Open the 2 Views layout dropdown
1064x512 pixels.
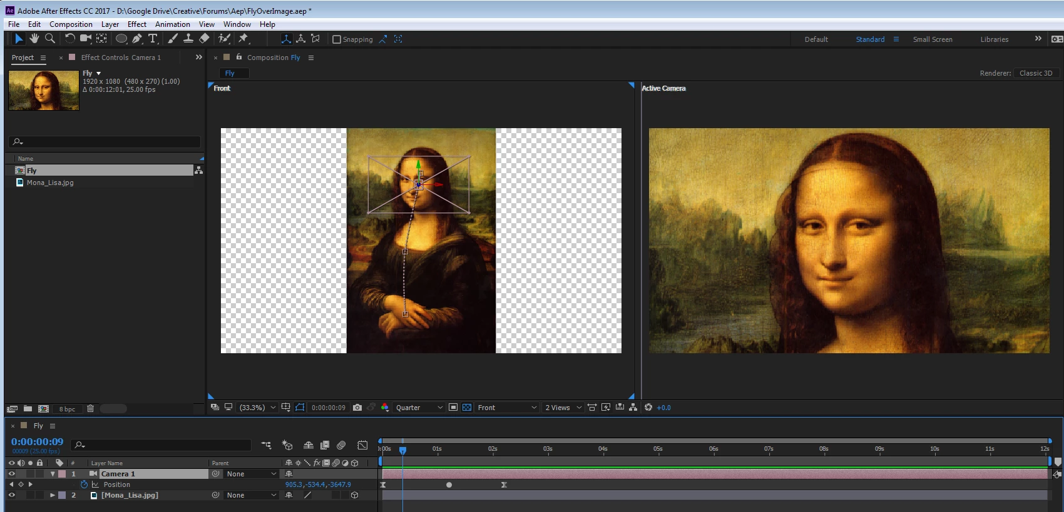pyautogui.click(x=563, y=408)
